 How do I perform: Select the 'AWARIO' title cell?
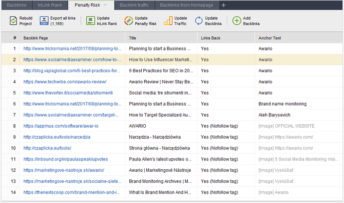click(137, 126)
